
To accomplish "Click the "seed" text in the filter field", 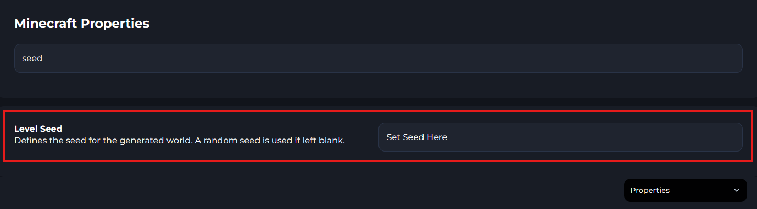I will point(32,59).
